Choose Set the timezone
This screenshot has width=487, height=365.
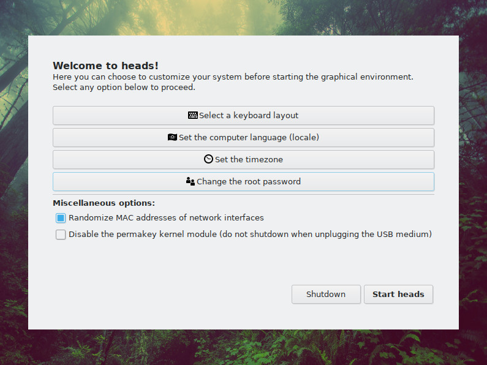coord(244,159)
